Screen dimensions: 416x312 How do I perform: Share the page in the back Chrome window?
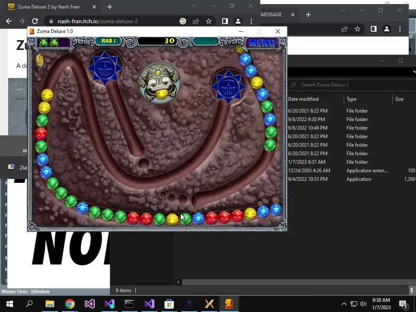click(344, 29)
